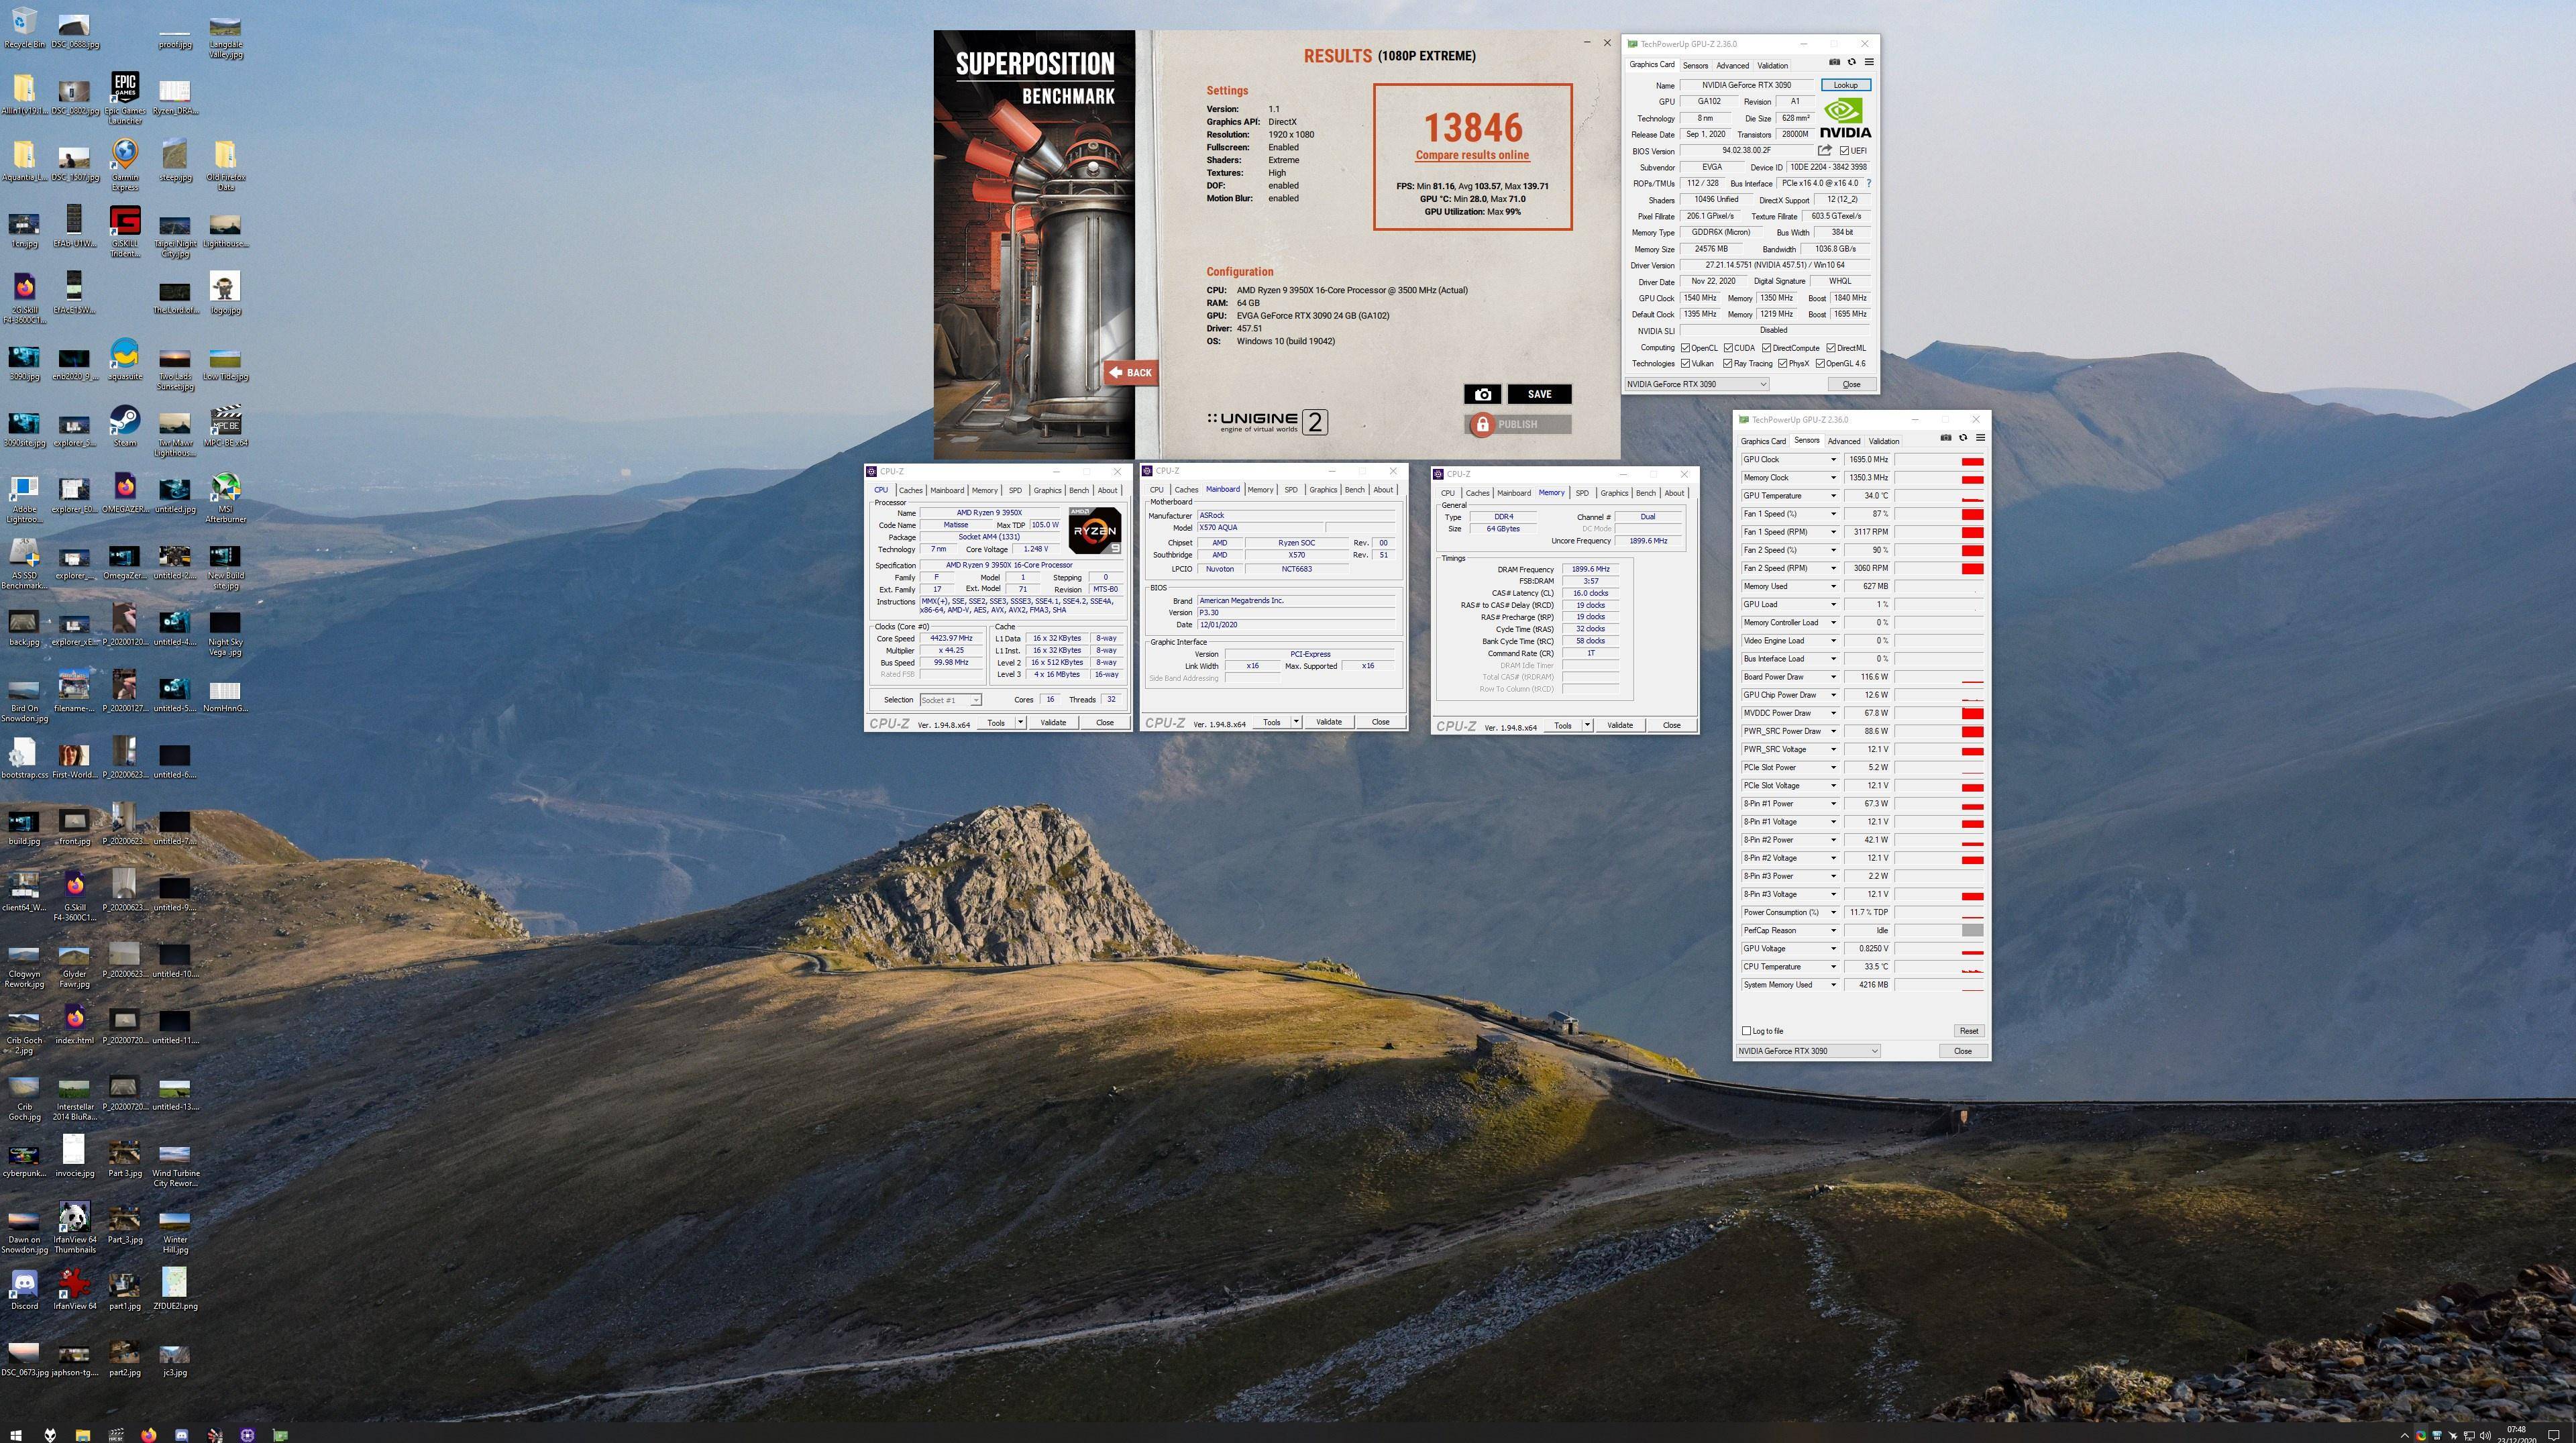Click the 13846 score in Superposition results

point(1472,127)
